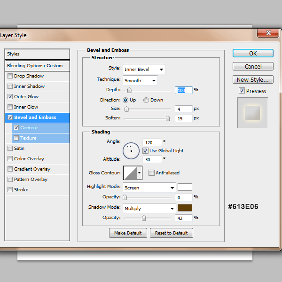Tick the Inner Shadow checkbox
This screenshot has width=282, height=282.
coord(10,86)
